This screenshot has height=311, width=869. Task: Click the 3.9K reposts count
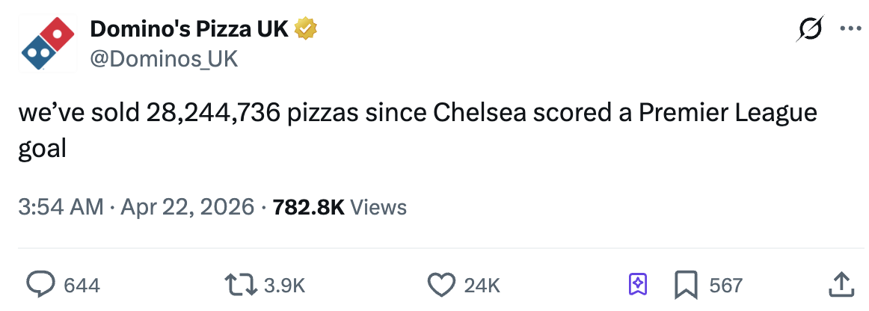coord(286,285)
